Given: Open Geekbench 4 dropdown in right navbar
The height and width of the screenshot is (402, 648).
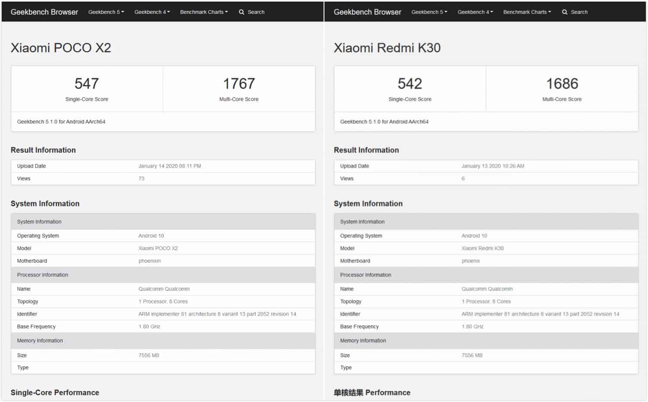Looking at the screenshot, I should tap(475, 12).
